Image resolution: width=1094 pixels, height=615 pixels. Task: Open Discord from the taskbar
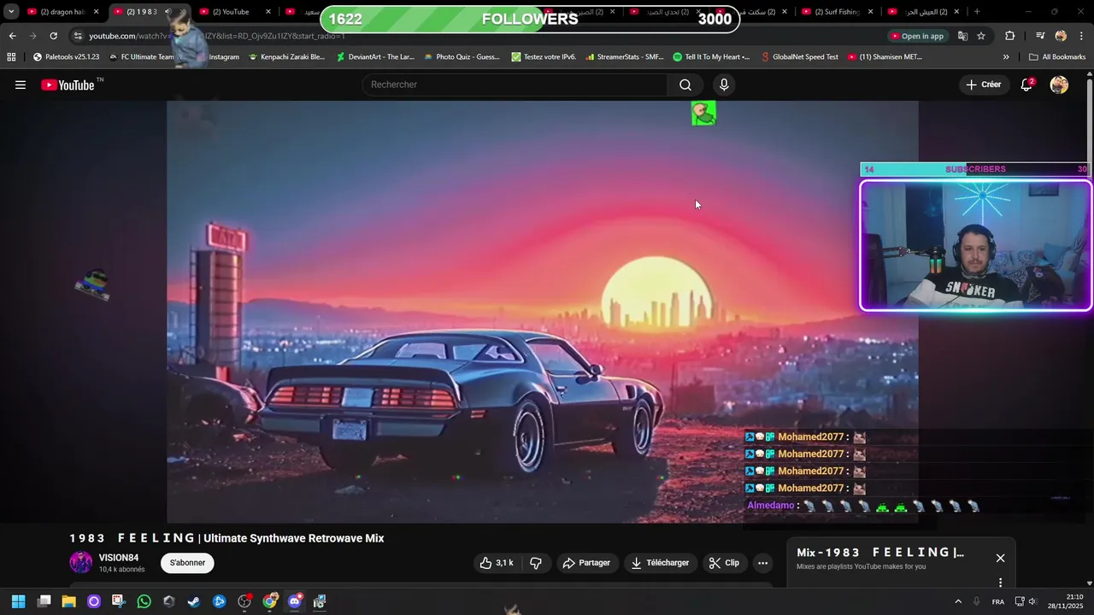tap(295, 601)
